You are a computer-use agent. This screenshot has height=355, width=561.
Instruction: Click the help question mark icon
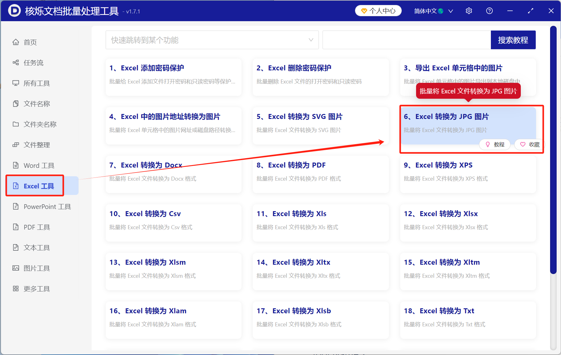(489, 11)
